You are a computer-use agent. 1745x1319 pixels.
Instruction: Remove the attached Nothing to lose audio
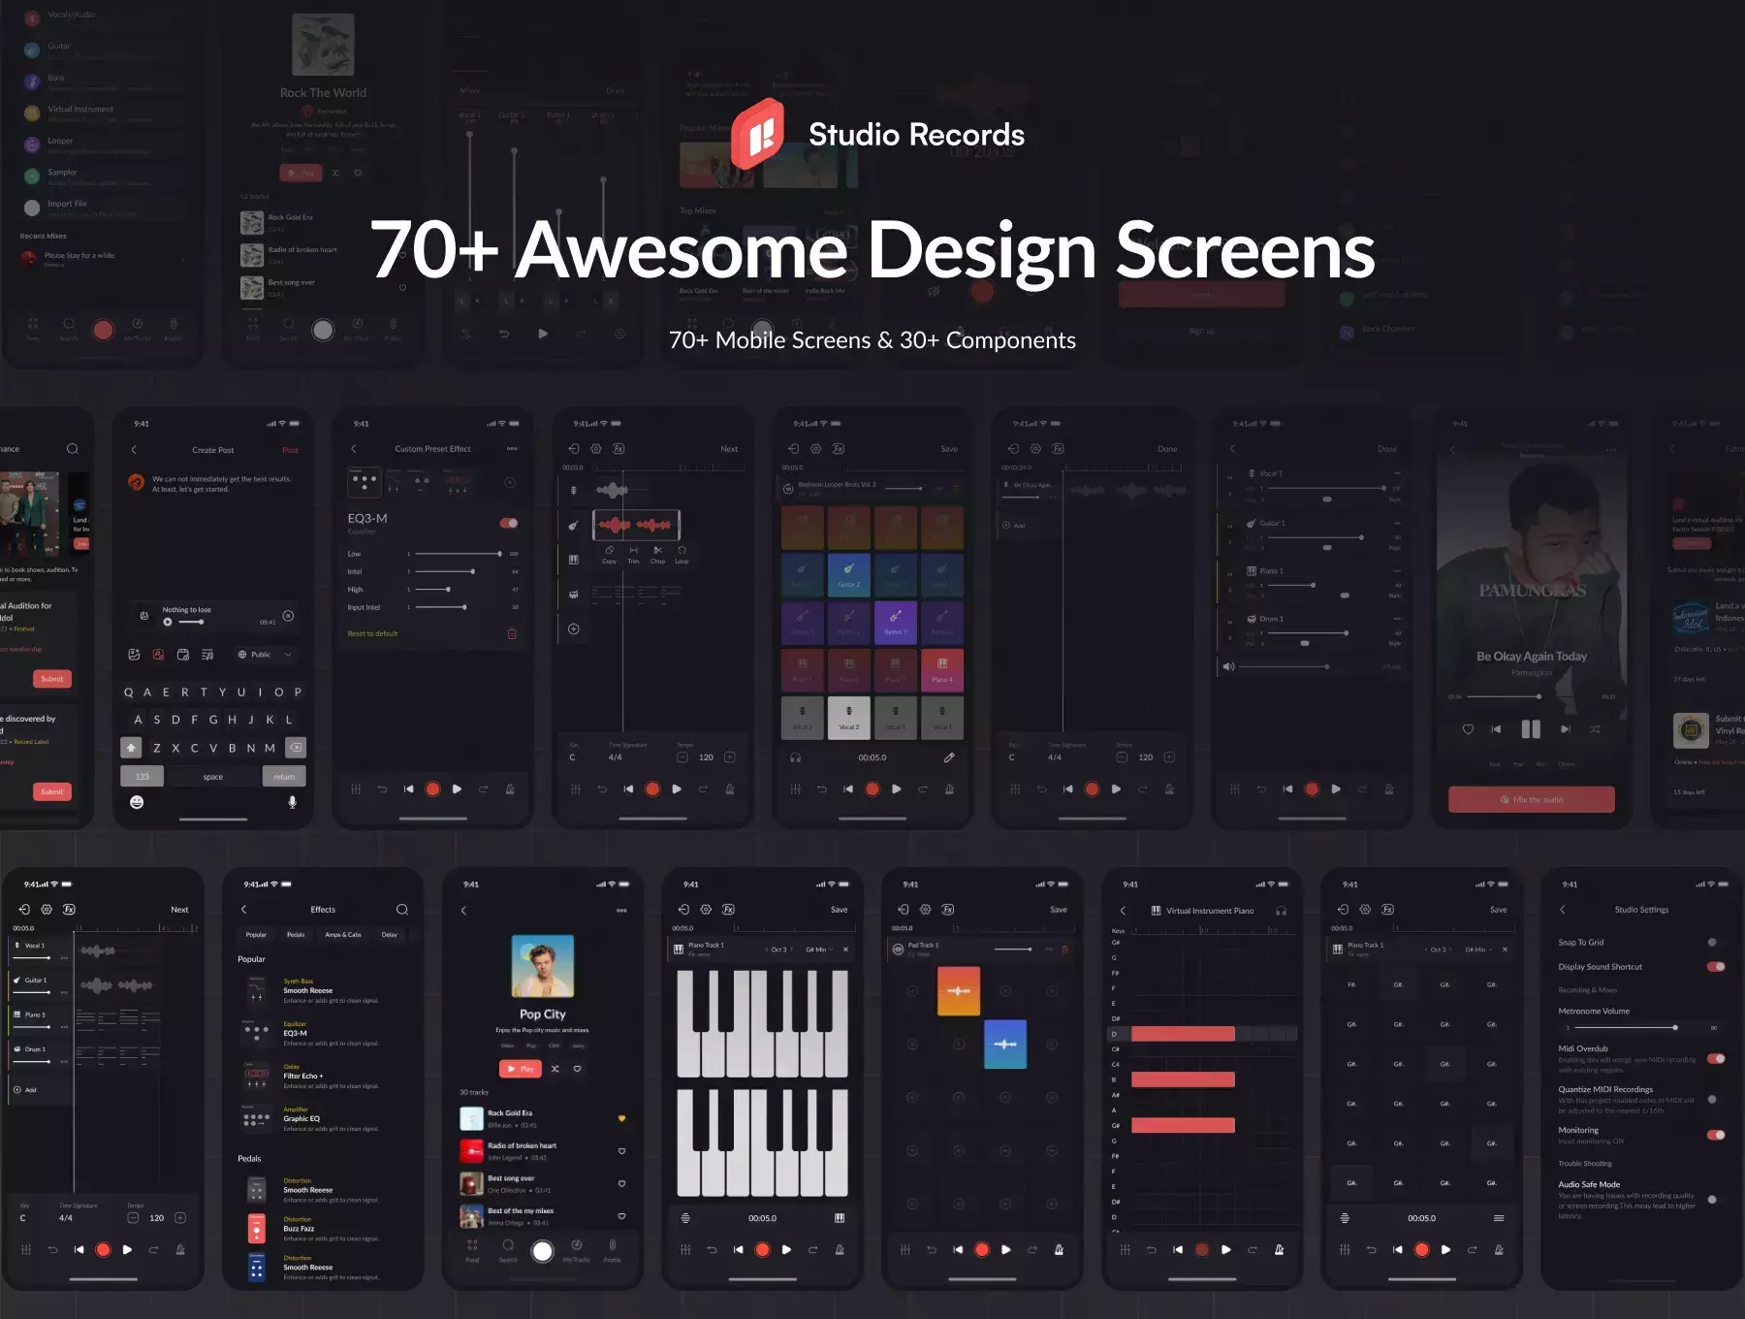coord(288,616)
